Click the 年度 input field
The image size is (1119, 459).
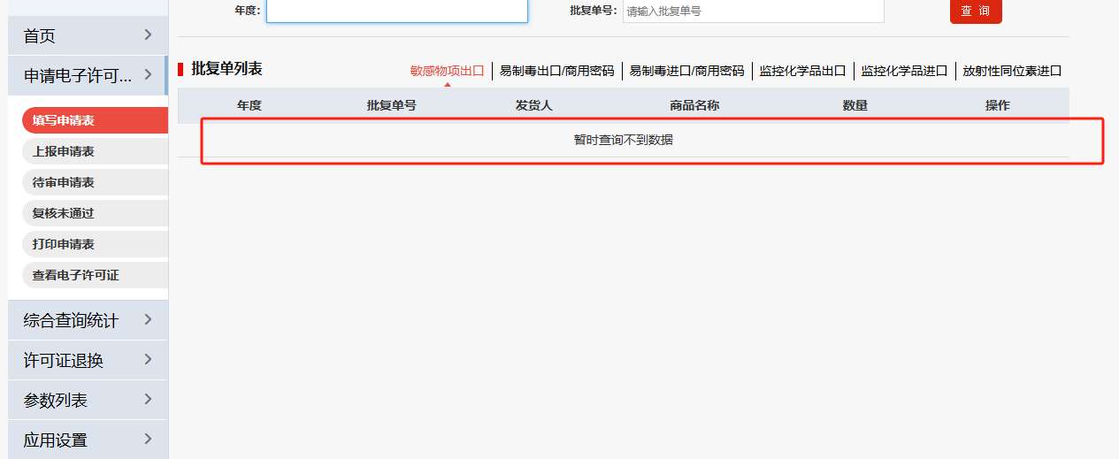pyautogui.click(x=396, y=11)
